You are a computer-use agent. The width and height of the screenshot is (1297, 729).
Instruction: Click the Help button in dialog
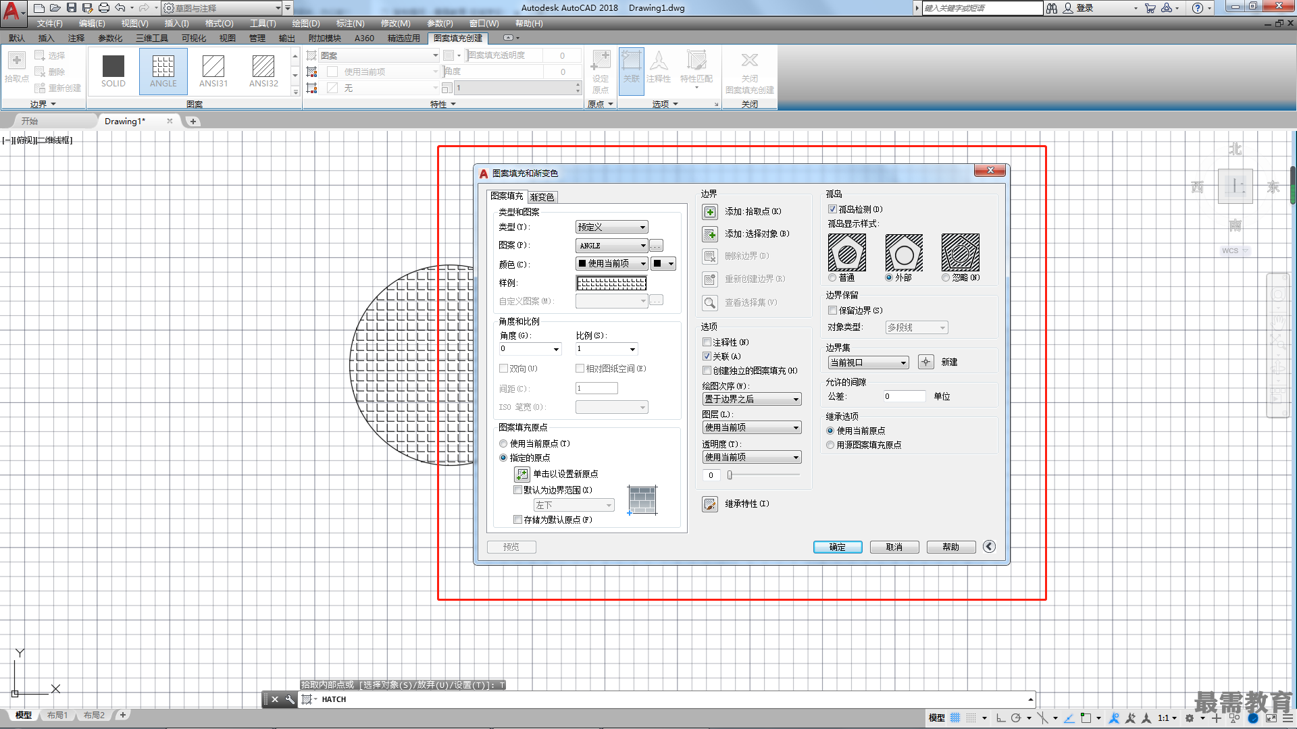pyautogui.click(x=951, y=547)
